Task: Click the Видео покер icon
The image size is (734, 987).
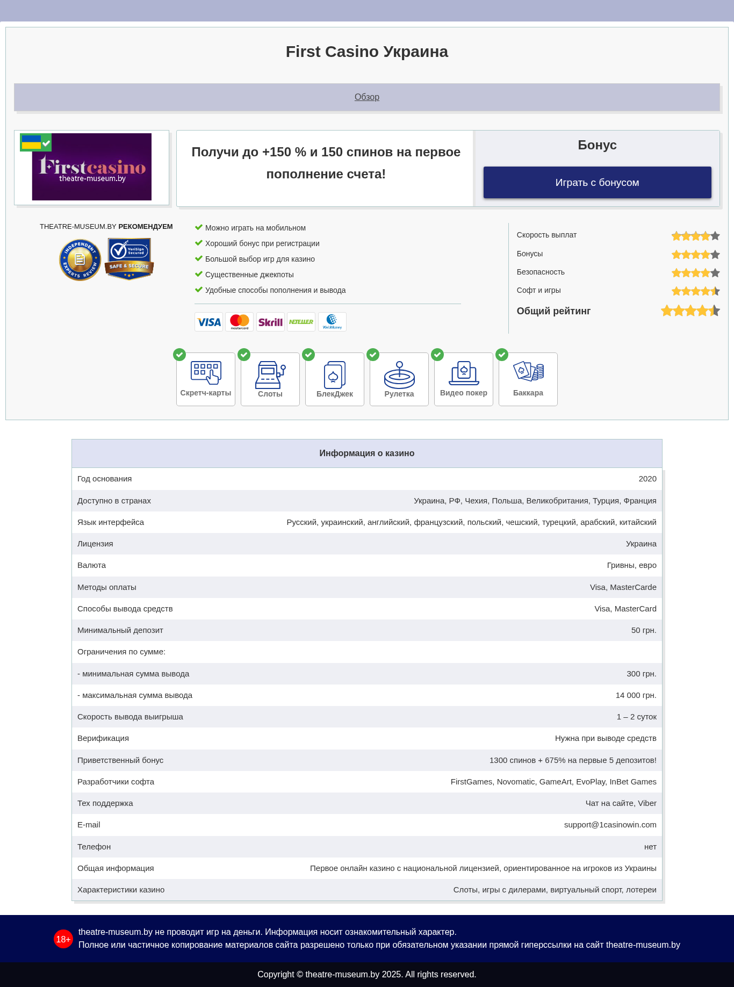Action: tap(464, 373)
